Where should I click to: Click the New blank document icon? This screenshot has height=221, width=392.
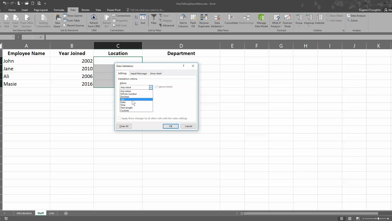[x=33, y=3]
